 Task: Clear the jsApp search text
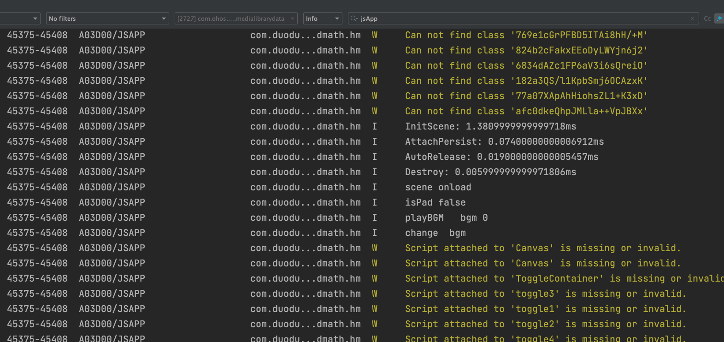pyautogui.click(x=692, y=19)
